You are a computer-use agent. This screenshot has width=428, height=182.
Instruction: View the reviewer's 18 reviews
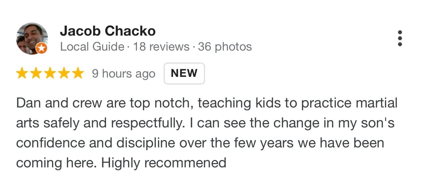(x=161, y=47)
